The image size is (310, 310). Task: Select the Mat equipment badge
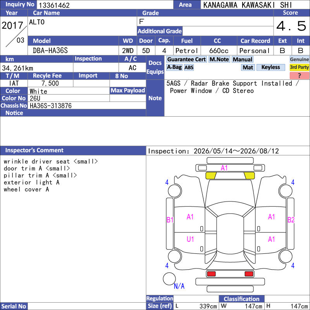[248, 67]
